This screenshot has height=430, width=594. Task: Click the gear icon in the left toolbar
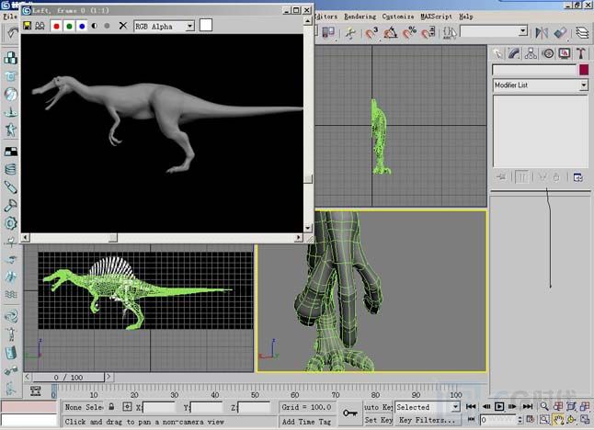tap(11, 223)
